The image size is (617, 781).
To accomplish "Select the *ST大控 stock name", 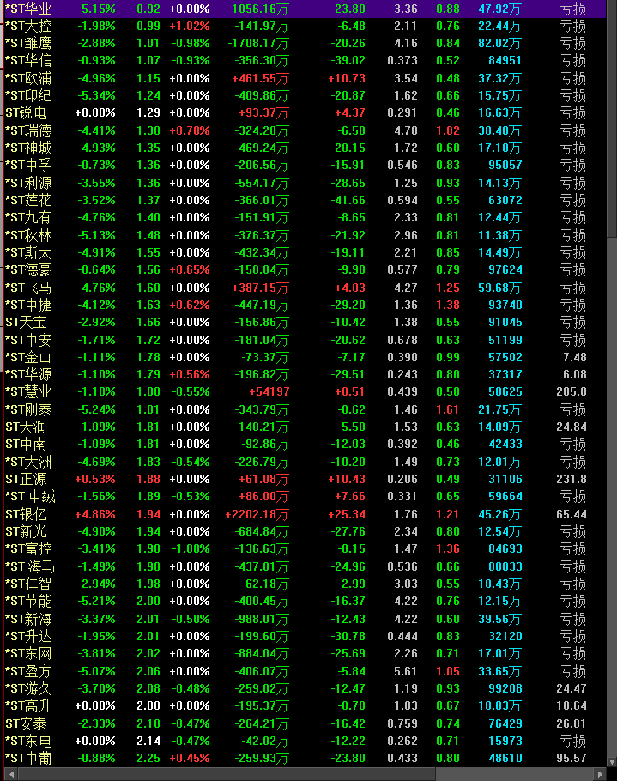I will [27, 26].
